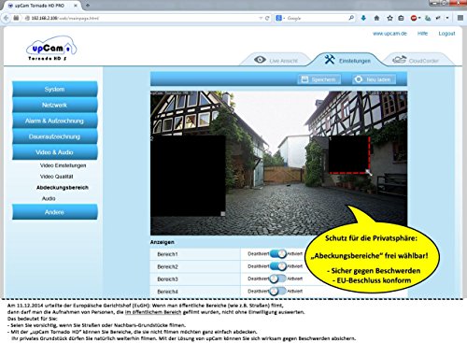This screenshot has width=467, height=343.
Task: Open the browser hamburger menu
Action: (460, 18)
